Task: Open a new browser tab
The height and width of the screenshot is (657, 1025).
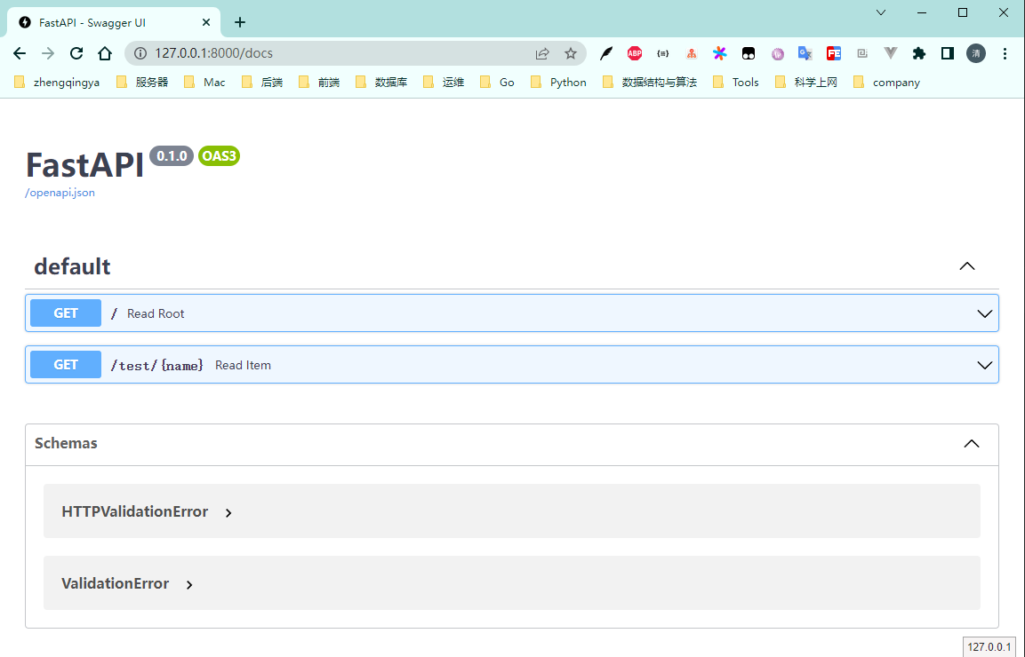Action: tap(240, 22)
